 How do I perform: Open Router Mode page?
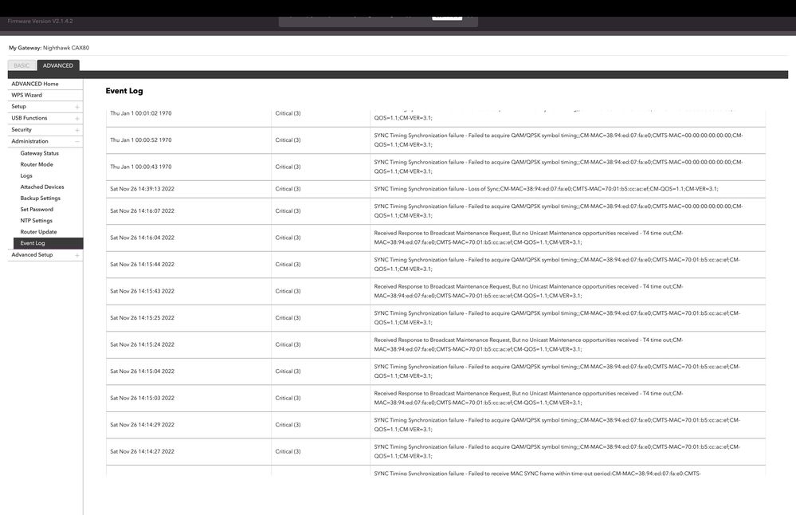pos(37,164)
